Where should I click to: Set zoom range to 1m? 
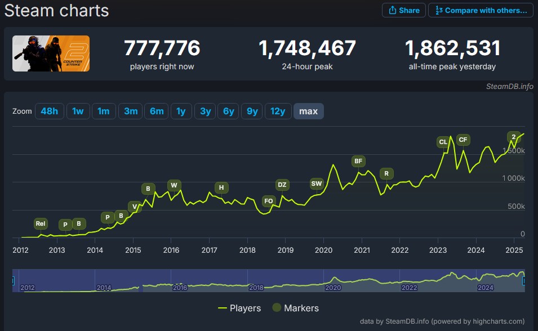tap(104, 111)
